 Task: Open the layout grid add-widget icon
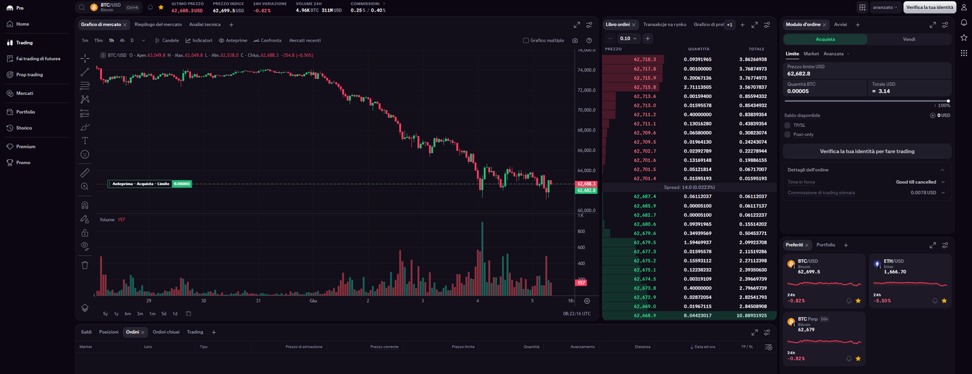coord(862,7)
